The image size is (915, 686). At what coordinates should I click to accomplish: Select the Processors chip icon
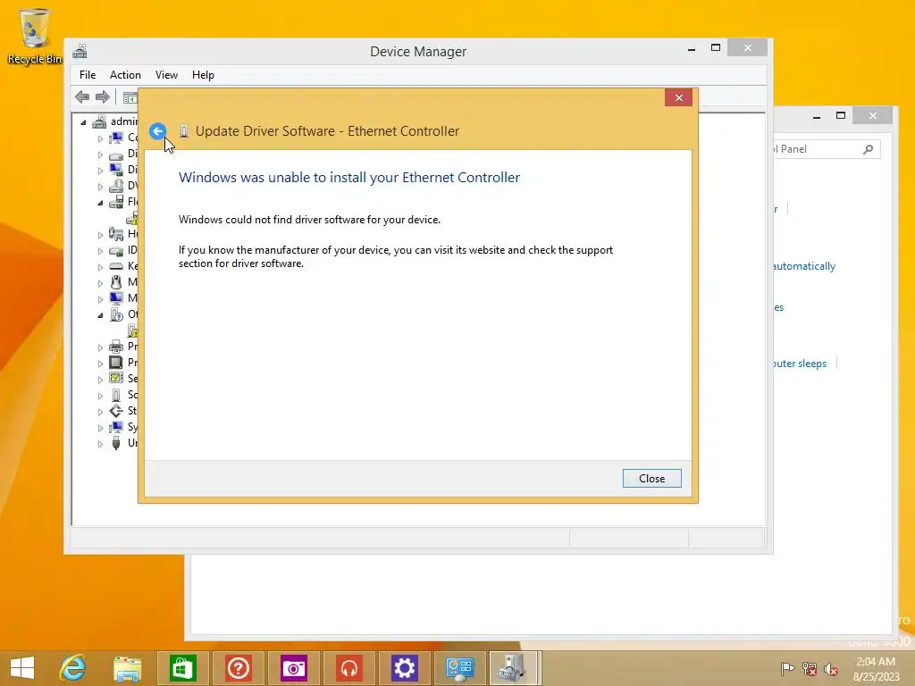pyautogui.click(x=116, y=363)
